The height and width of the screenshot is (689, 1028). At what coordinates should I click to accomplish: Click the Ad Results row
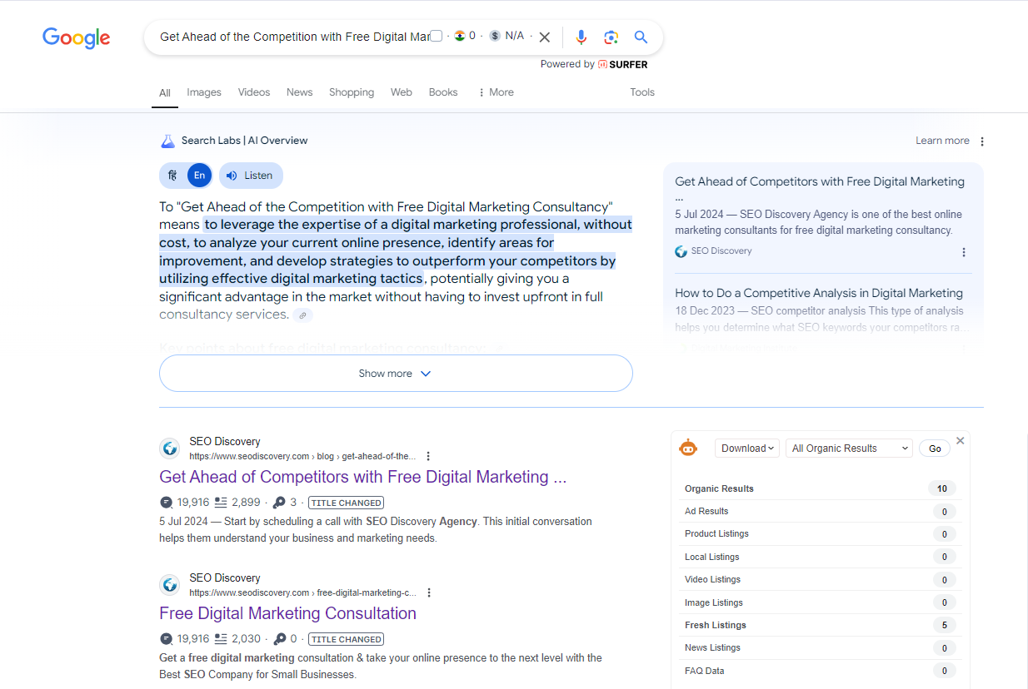click(820, 511)
